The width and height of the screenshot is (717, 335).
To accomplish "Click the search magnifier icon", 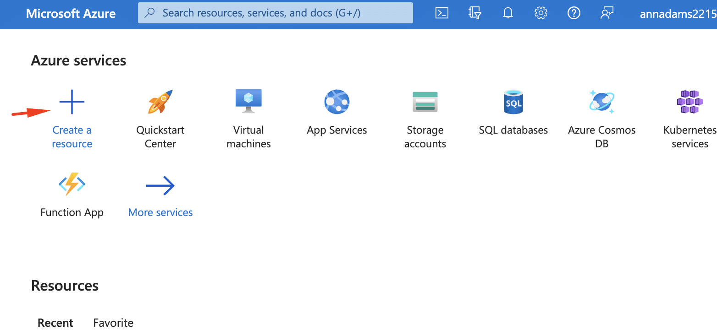I will (150, 13).
